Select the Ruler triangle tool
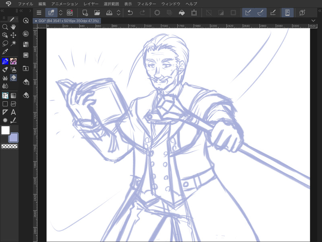322x242 pixels. [5, 112]
